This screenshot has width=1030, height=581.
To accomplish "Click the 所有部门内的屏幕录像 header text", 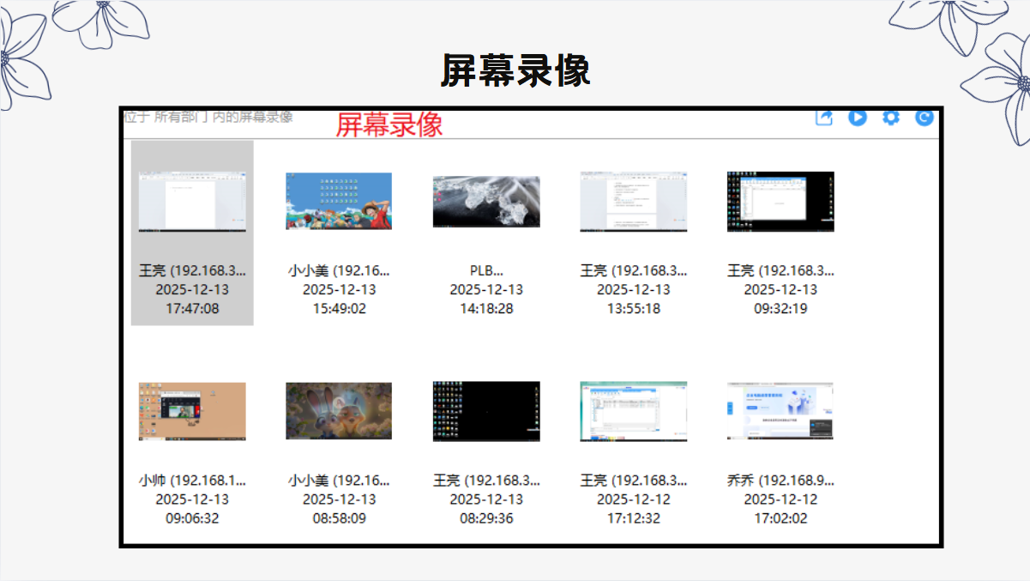I will point(208,116).
